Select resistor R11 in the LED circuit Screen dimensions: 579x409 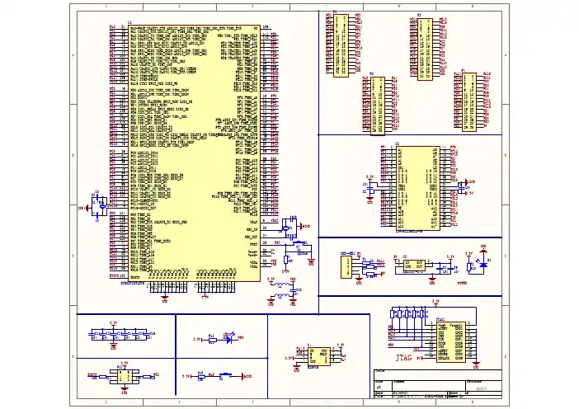(212, 340)
